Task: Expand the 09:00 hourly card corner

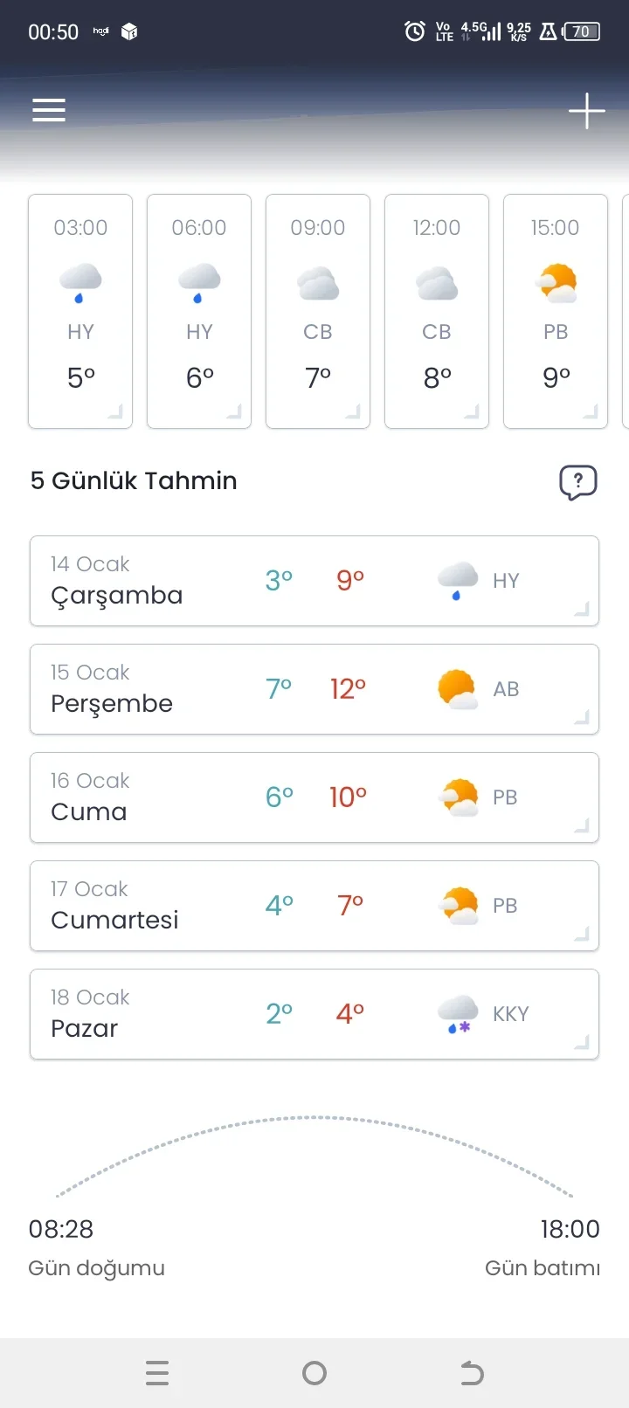Action: click(x=353, y=412)
